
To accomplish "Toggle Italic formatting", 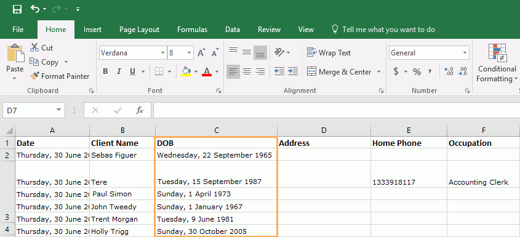I will pos(119,71).
